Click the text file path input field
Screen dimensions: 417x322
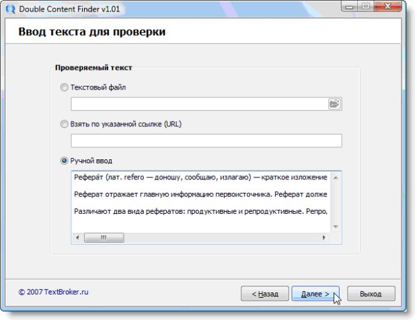(200, 104)
